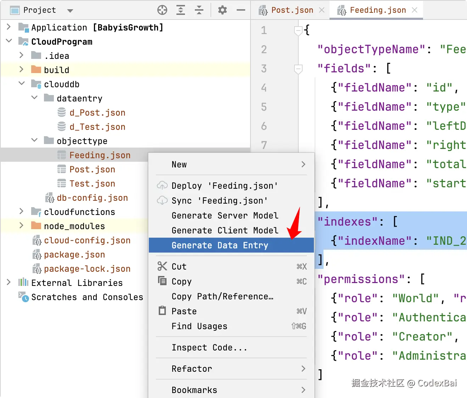Open the Bookmarks submenu
The image size is (467, 398).
231,390
